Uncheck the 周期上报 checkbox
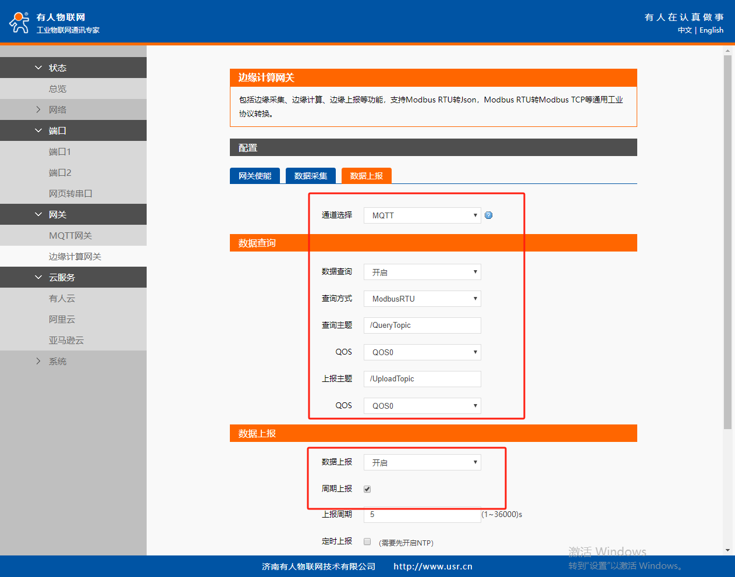735x577 pixels. 367,489
